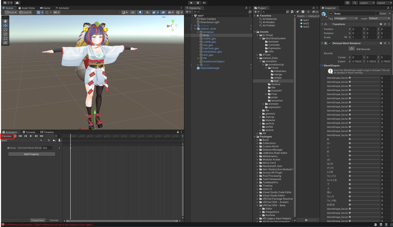The height and width of the screenshot is (227, 393).
Task: Click Add Property button
Action: point(31,154)
